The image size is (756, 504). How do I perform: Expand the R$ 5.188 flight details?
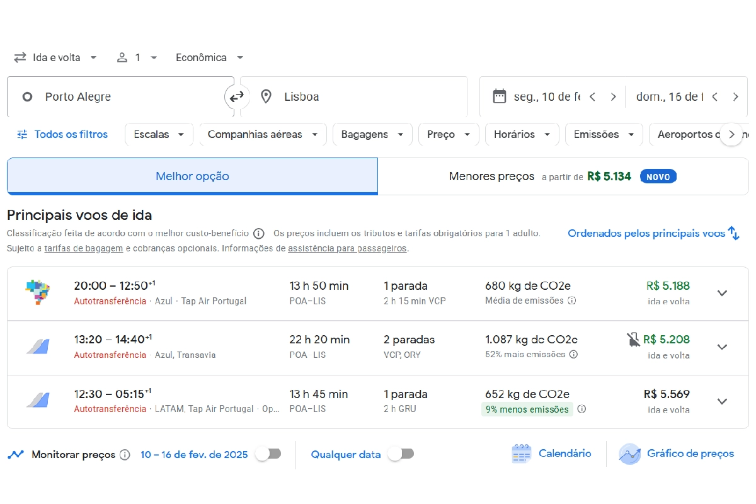point(722,293)
